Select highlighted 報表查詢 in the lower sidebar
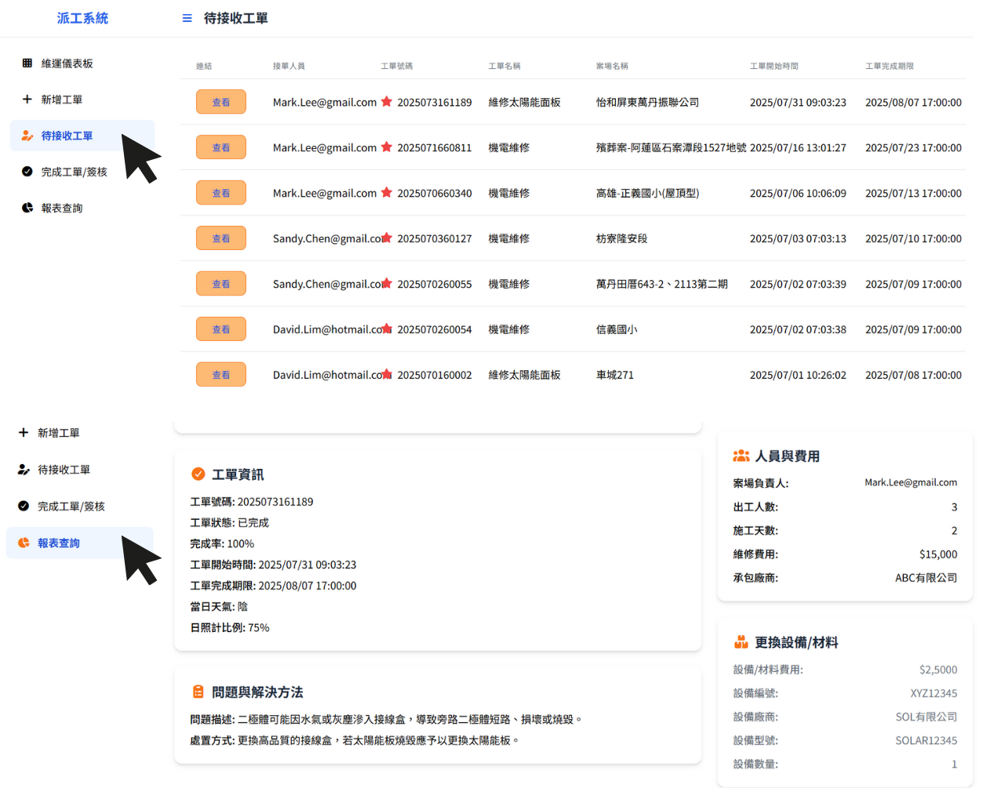The width and height of the screenshot is (983, 788). pyautogui.click(x=59, y=543)
